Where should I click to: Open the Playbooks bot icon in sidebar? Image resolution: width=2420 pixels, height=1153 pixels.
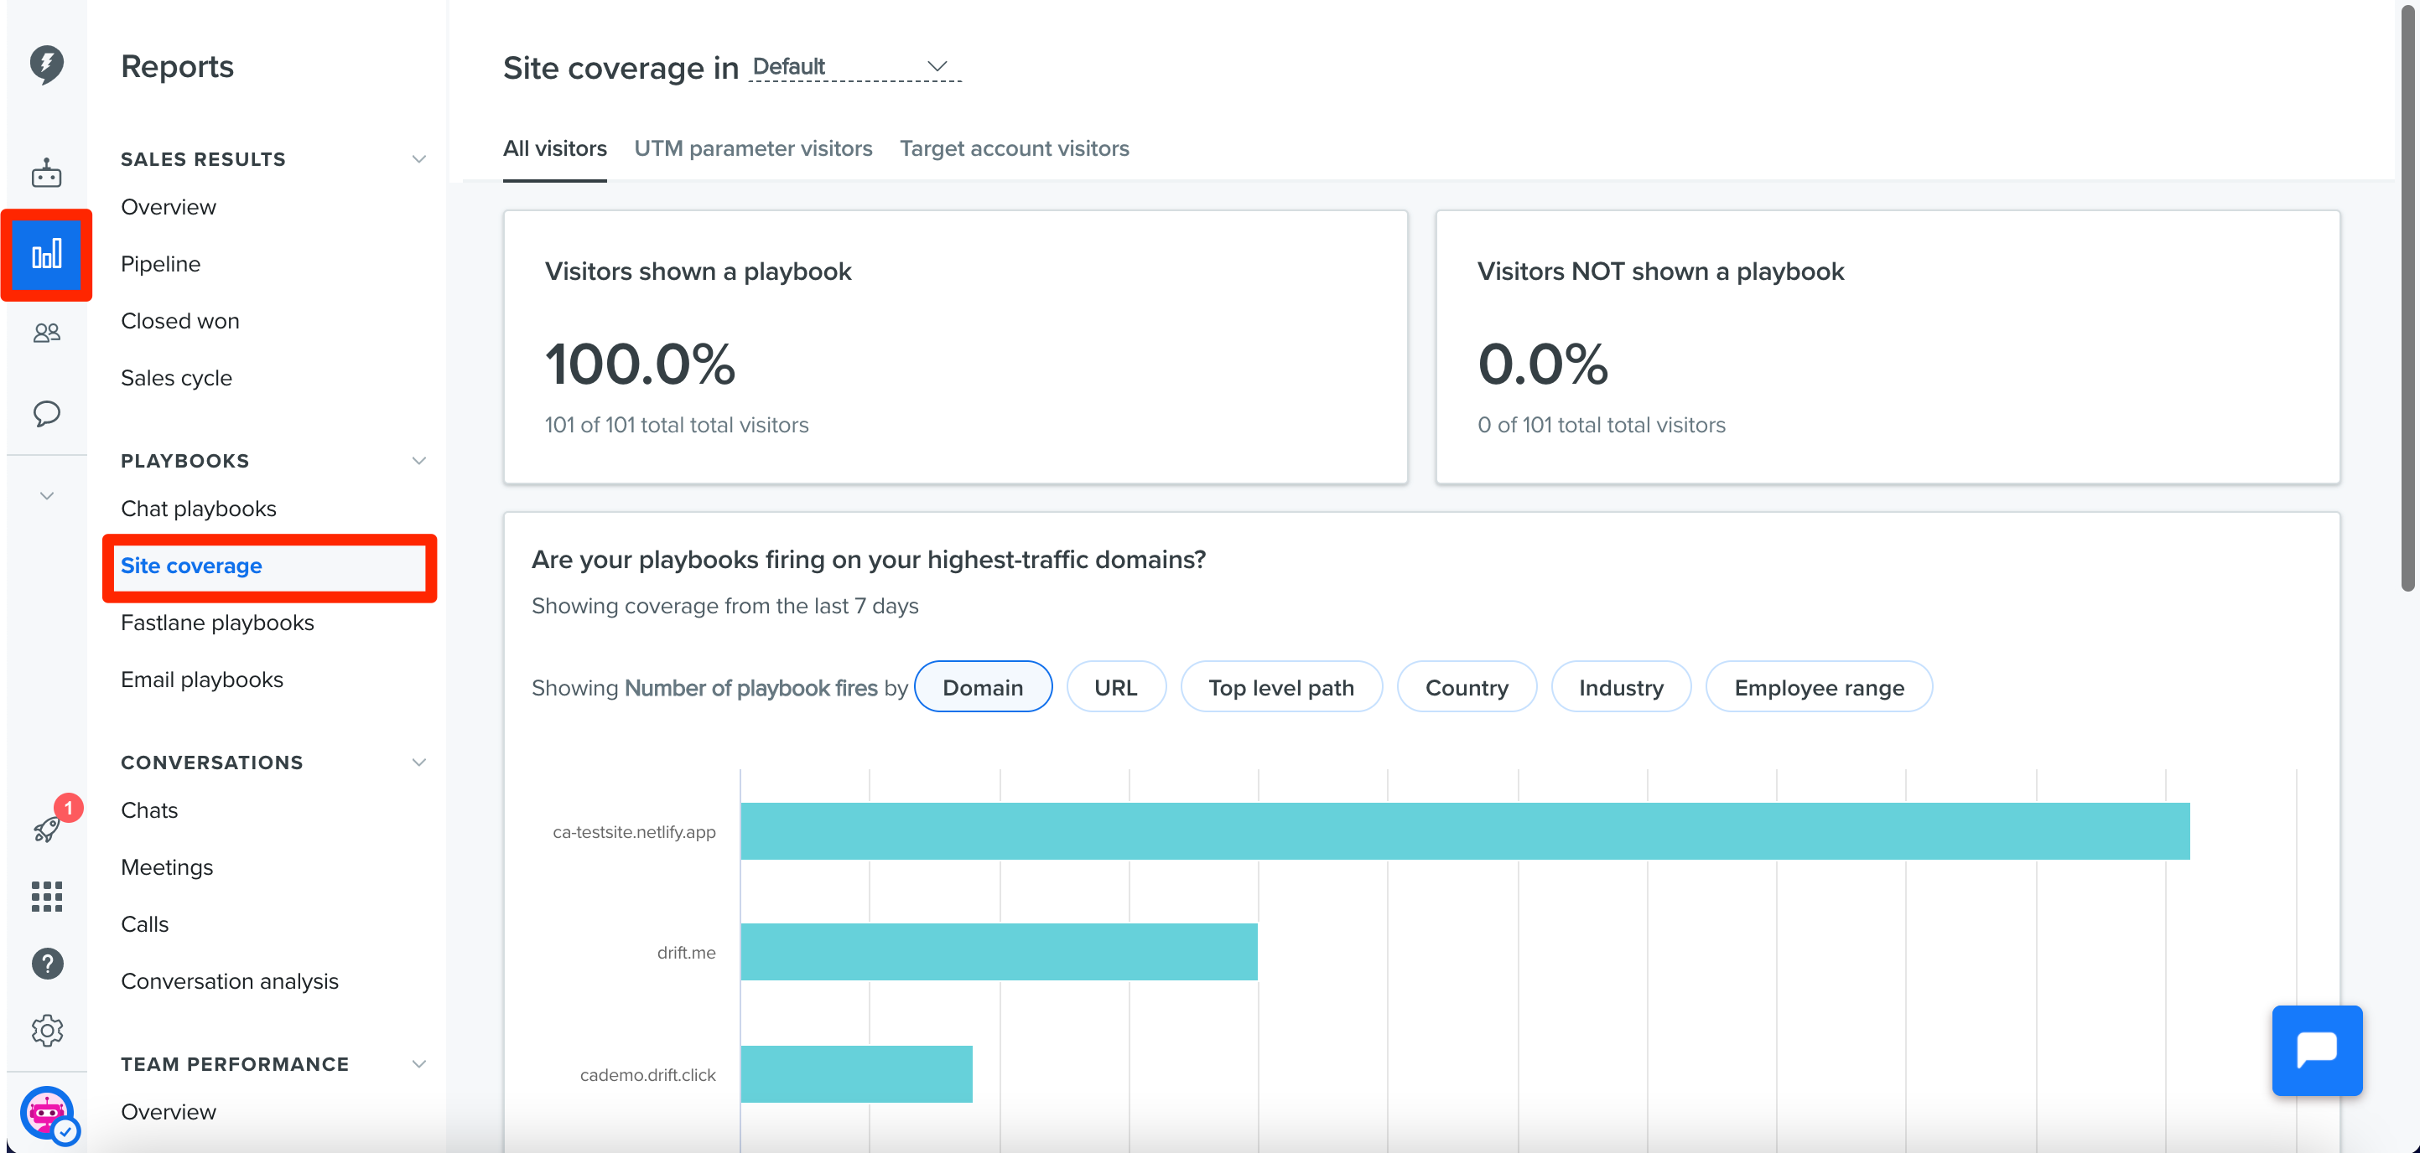point(46,173)
